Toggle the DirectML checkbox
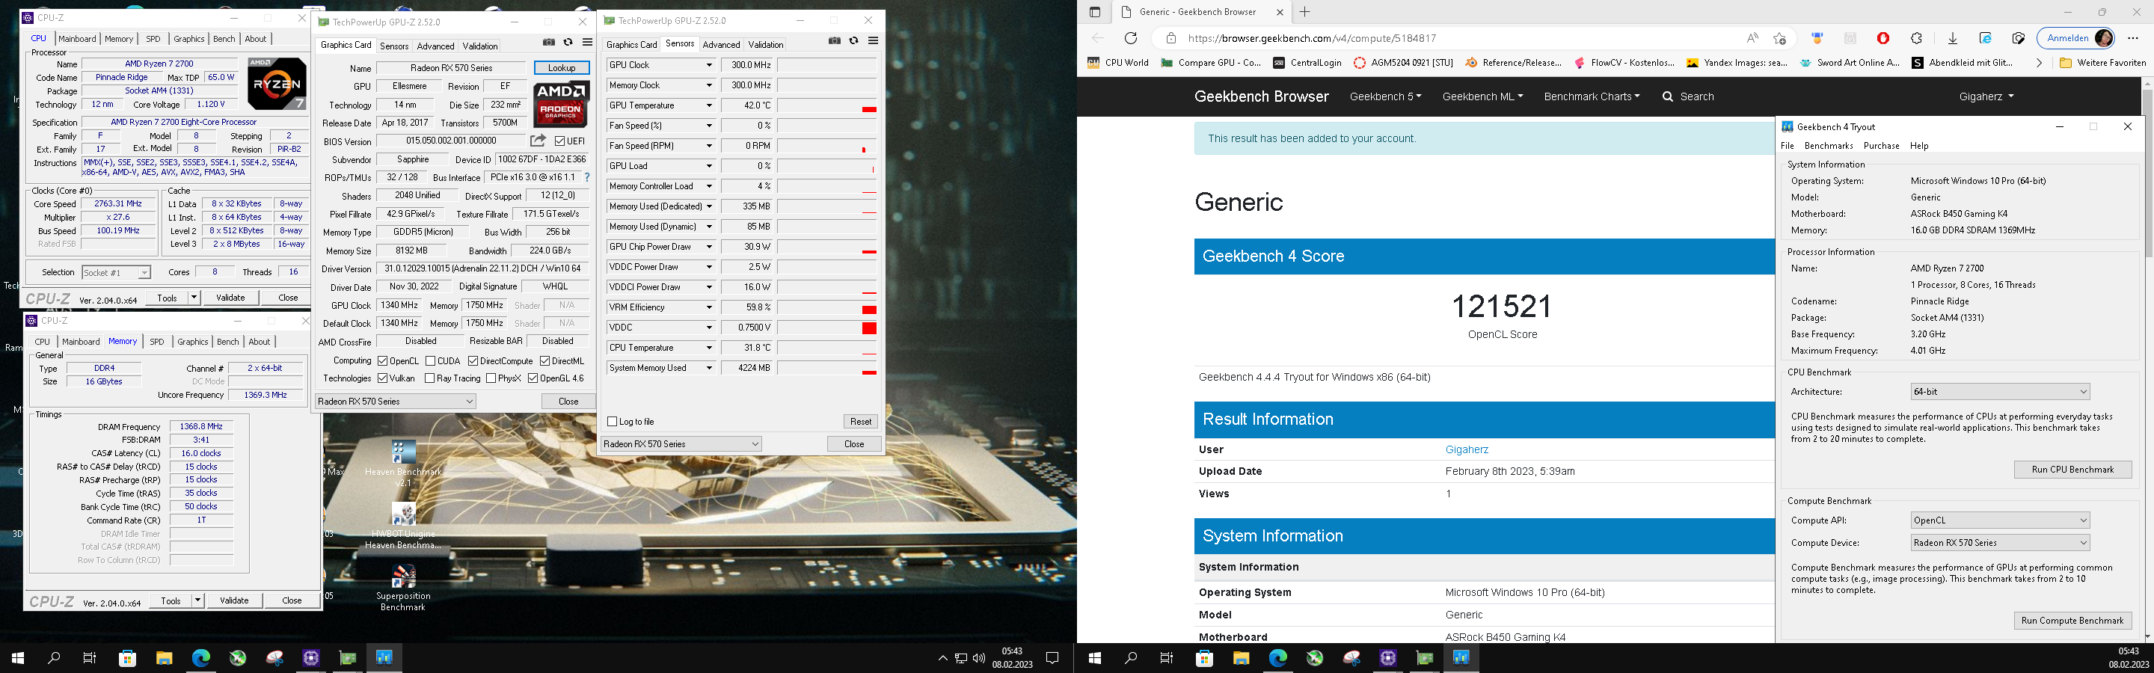This screenshot has width=2154, height=673. (x=544, y=361)
